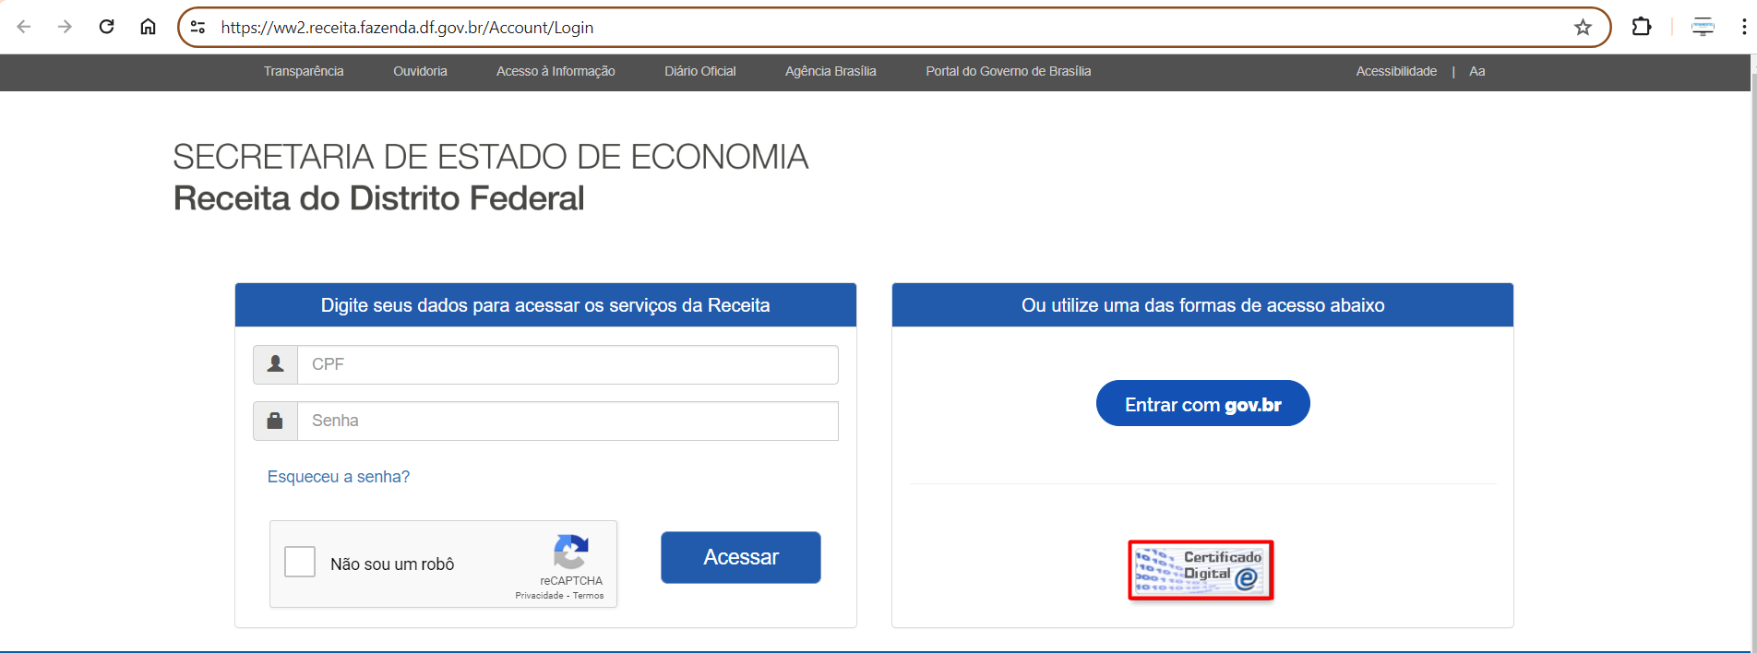Open the Certificado Digital login image
Image resolution: width=1757 pixels, height=653 pixels.
pyautogui.click(x=1200, y=570)
